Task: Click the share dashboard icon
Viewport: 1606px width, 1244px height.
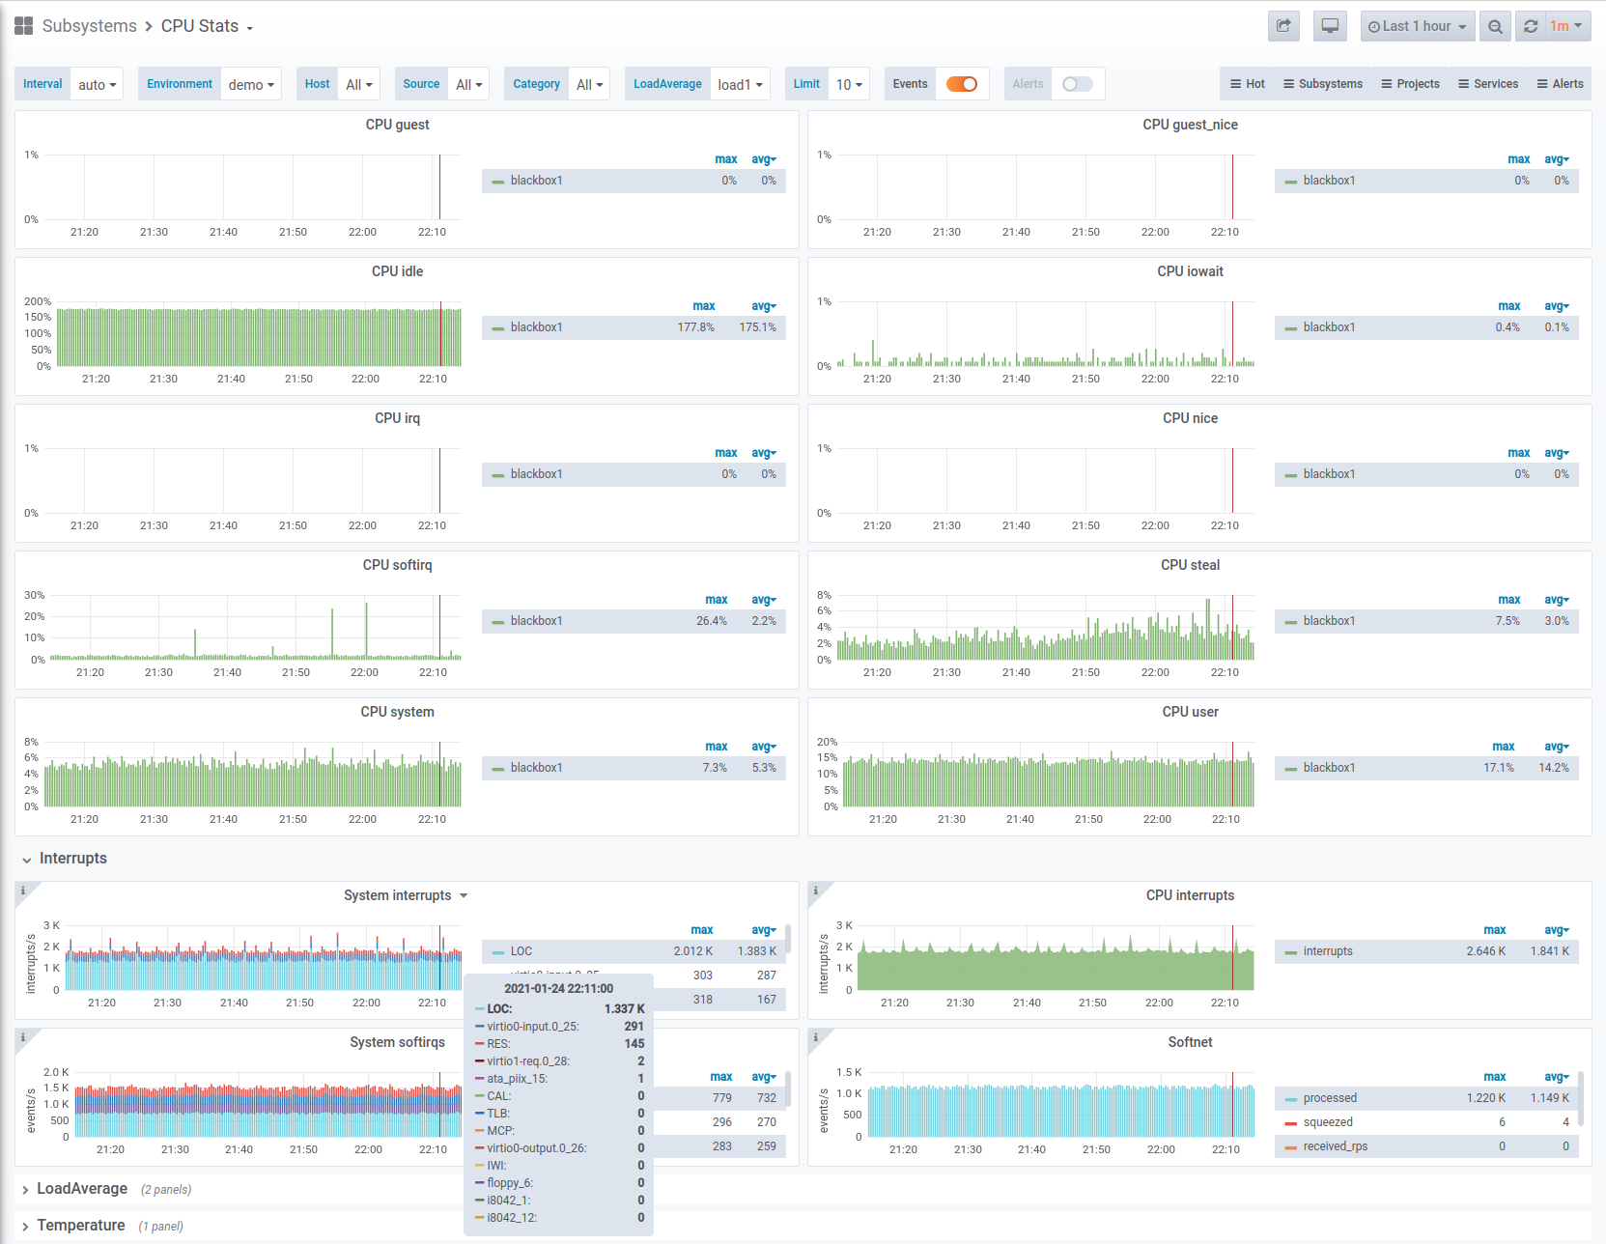Action: pyautogui.click(x=1283, y=26)
